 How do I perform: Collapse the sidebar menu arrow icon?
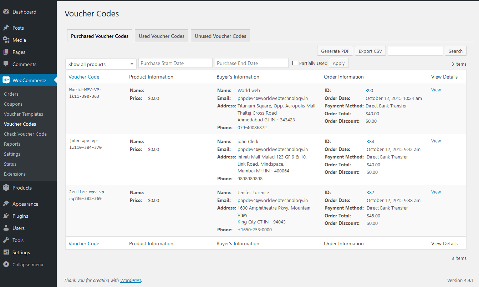tap(6, 265)
